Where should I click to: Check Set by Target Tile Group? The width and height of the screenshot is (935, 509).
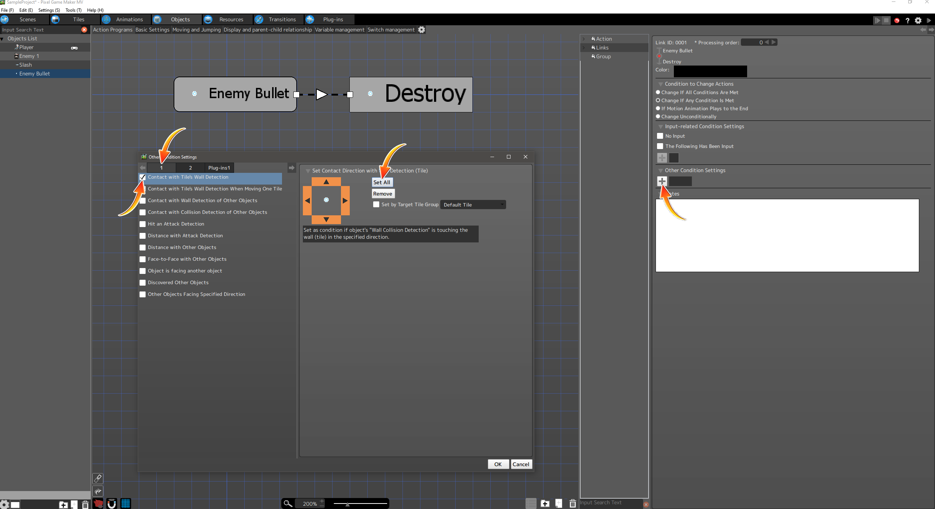(x=376, y=205)
